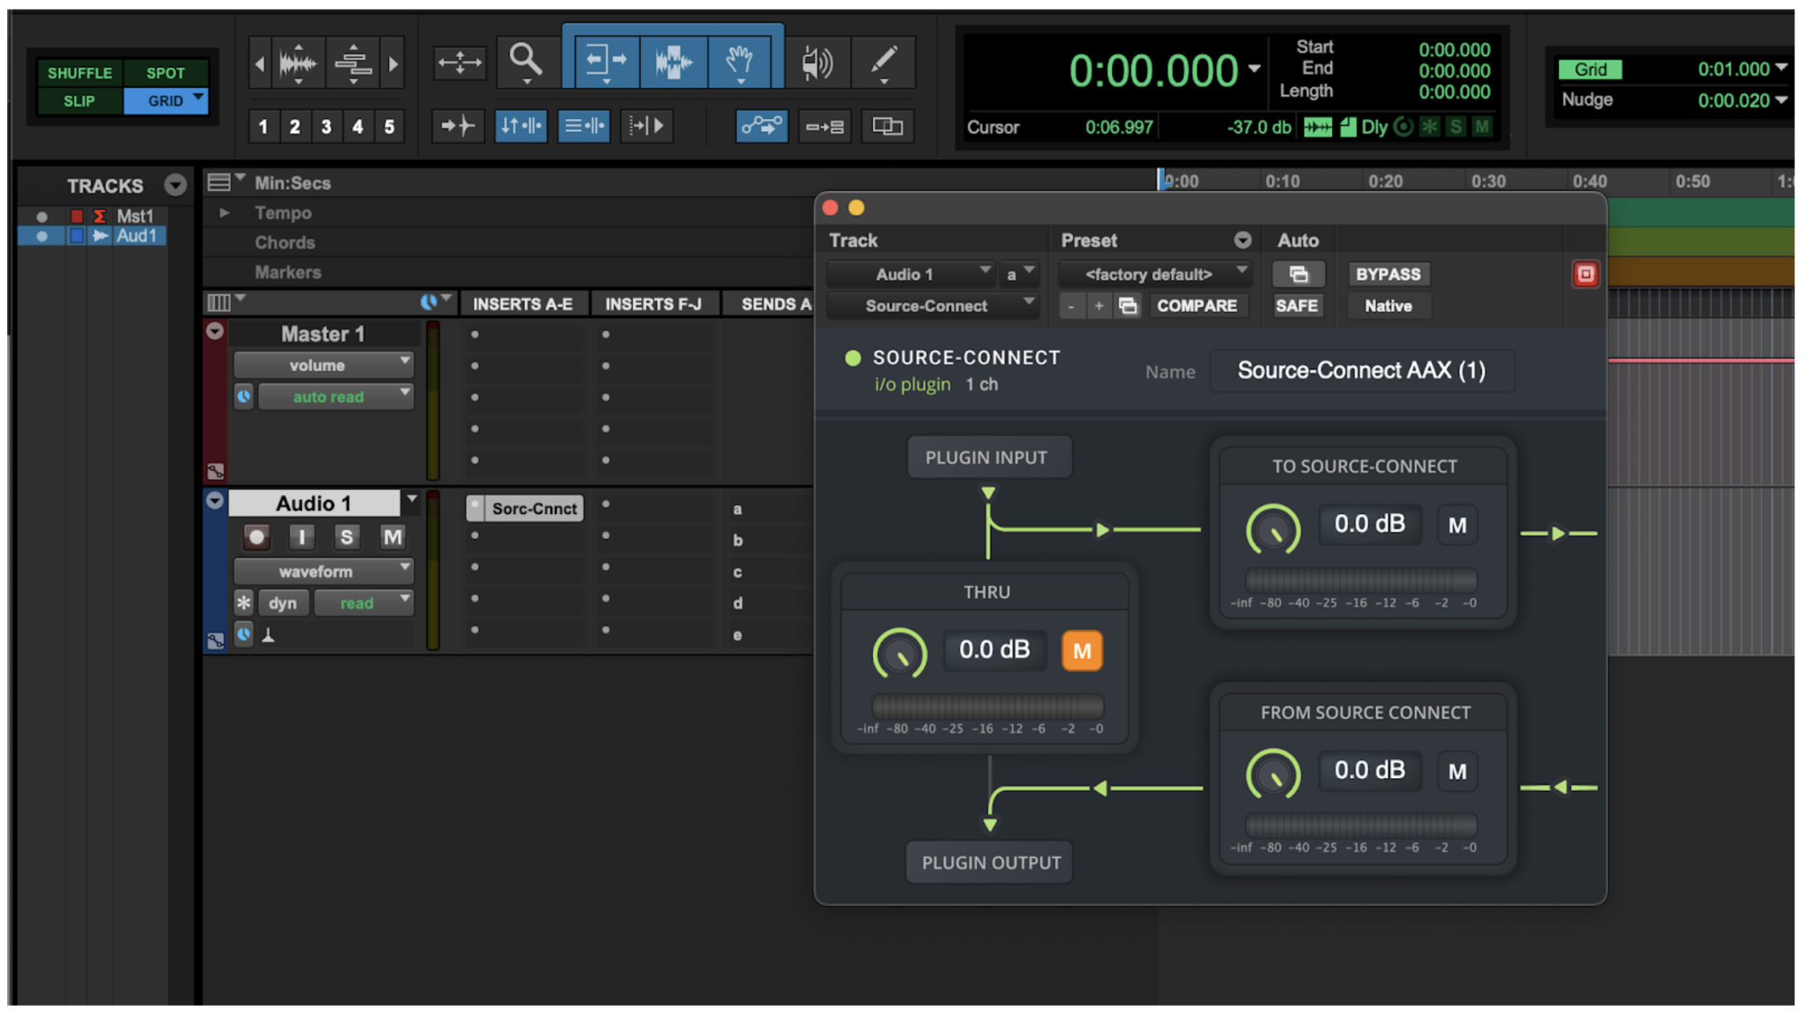Unmute the THRU channel orange M
Image resolution: width=1804 pixels, height=1014 pixels.
[1081, 650]
